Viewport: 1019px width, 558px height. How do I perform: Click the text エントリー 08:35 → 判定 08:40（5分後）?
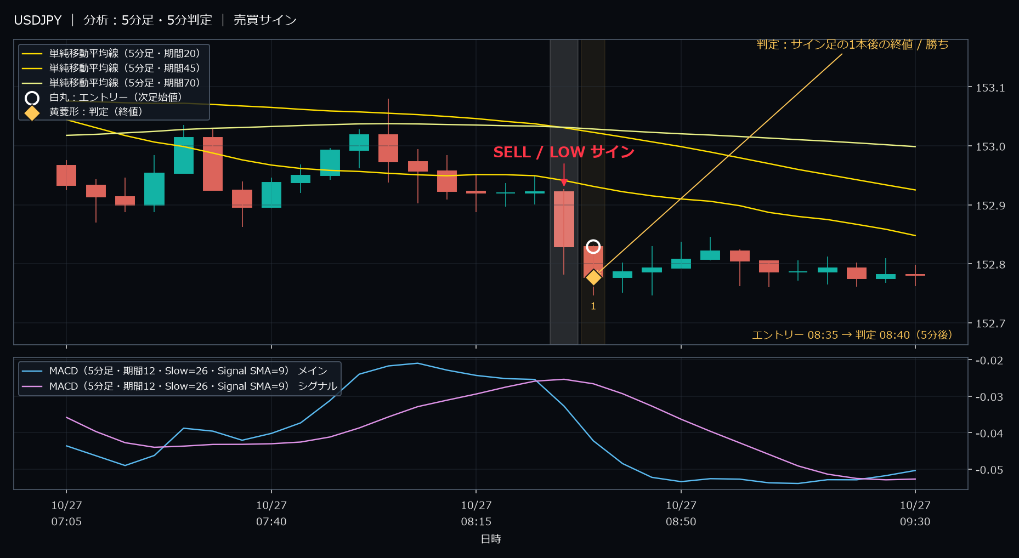pyautogui.click(x=852, y=335)
